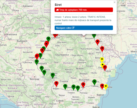137x108 pixels.
Task: Open the Navigare către link
Action: pos(84,28)
